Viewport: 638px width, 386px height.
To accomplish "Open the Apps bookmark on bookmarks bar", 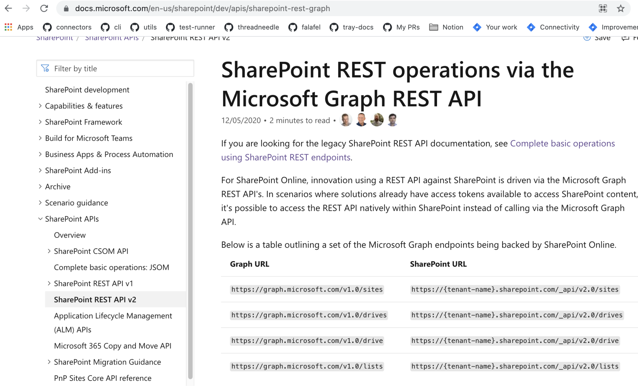I will click(x=25, y=27).
